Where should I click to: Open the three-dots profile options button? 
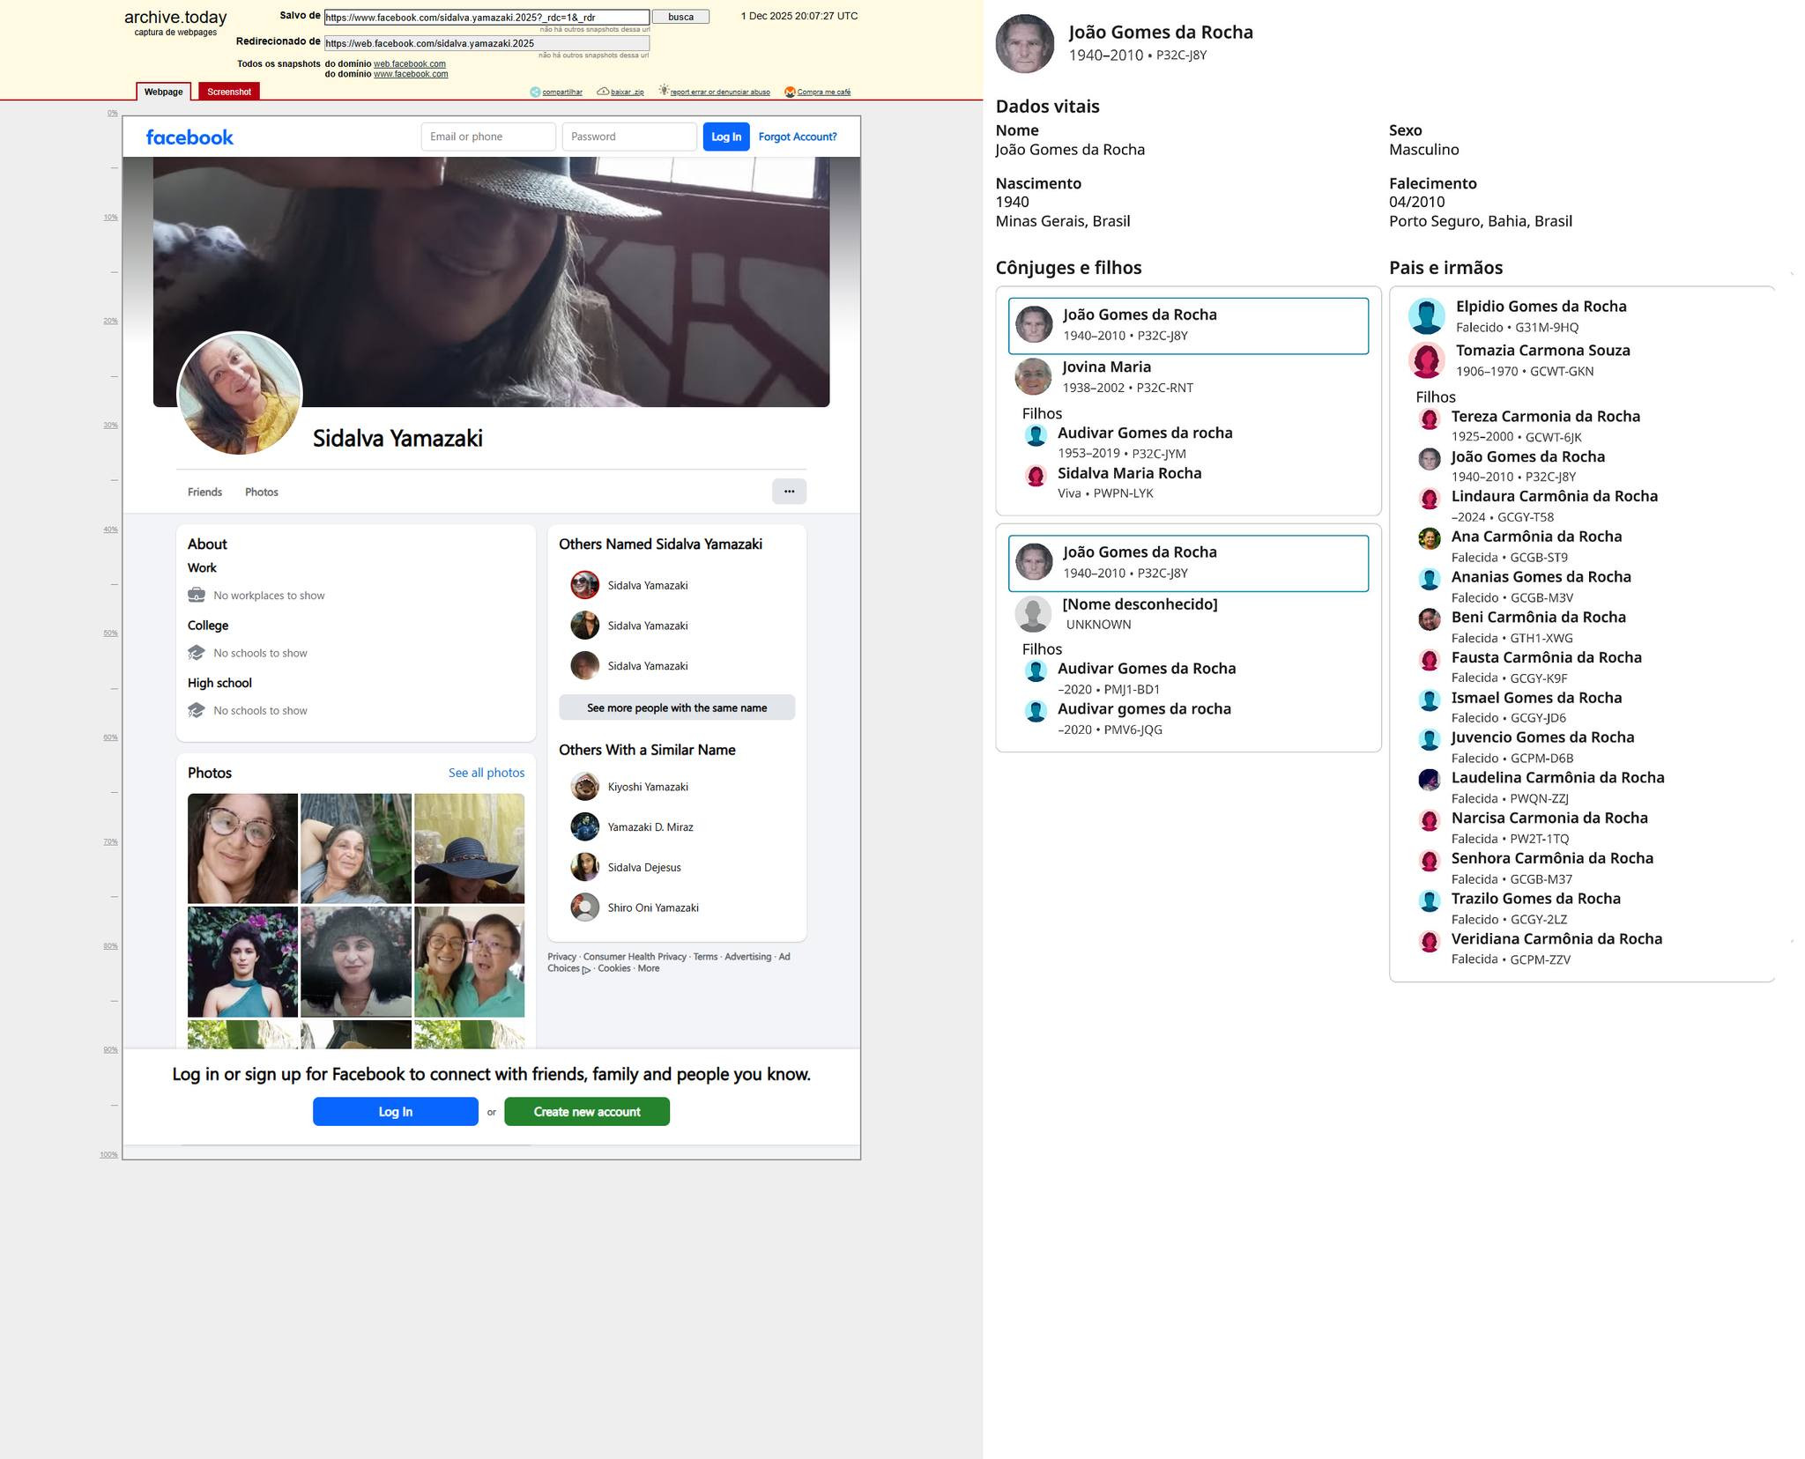(789, 492)
